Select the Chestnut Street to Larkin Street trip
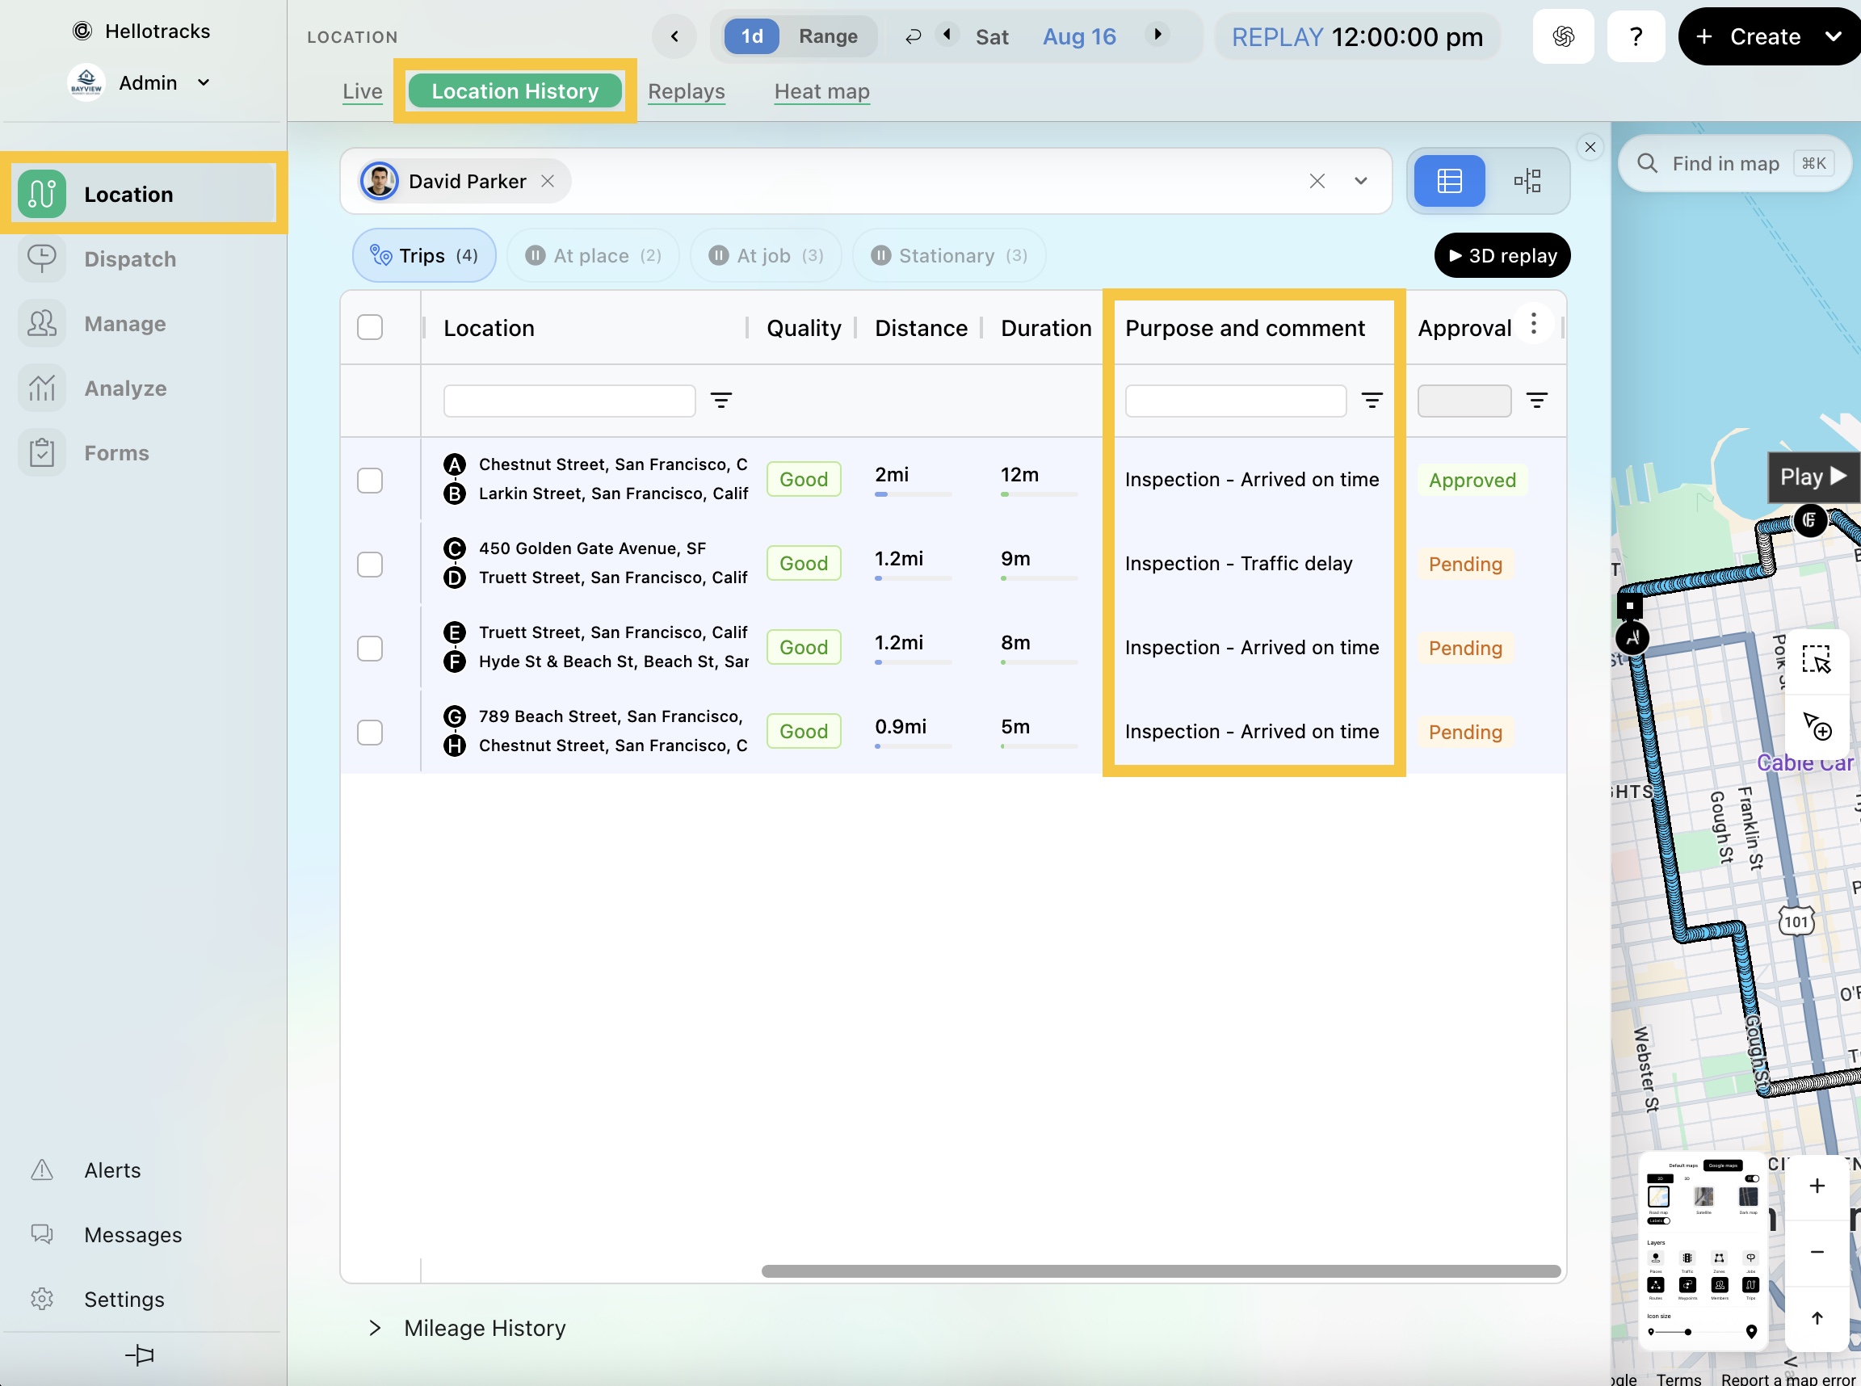 tap(370, 480)
